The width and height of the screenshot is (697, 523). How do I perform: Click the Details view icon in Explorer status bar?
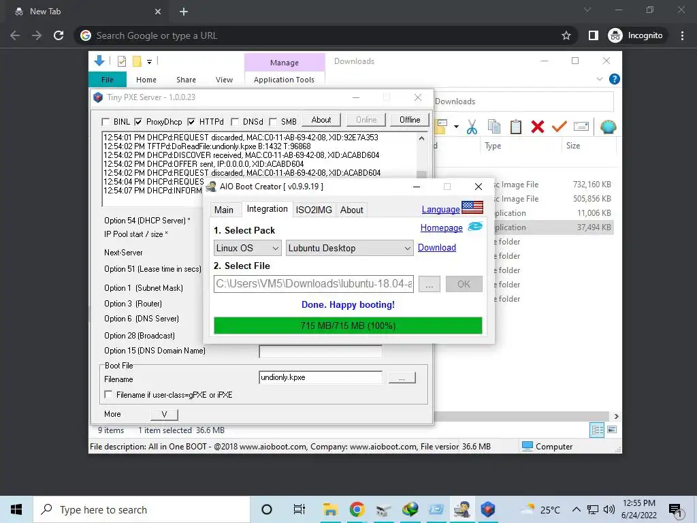(597, 430)
